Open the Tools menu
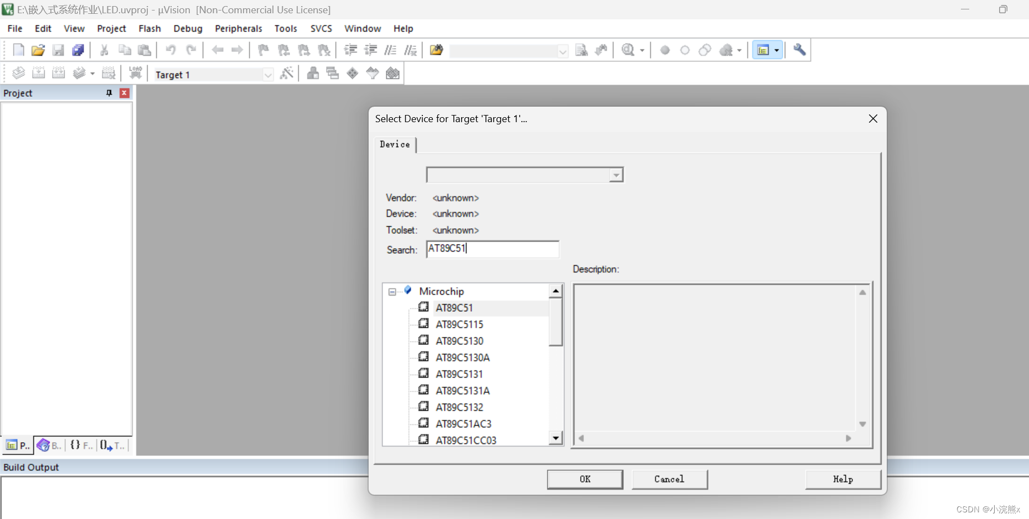Image resolution: width=1029 pixels, height=519 pixels. coord(286,28)
